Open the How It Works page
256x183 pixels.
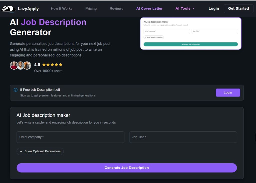click(x=61, y=8)
